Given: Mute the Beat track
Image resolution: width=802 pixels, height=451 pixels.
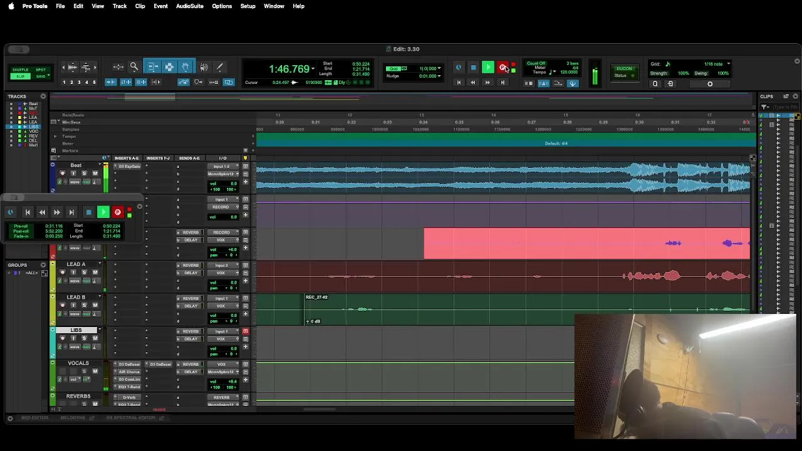Looking at the screenshot, I should 95,174.
